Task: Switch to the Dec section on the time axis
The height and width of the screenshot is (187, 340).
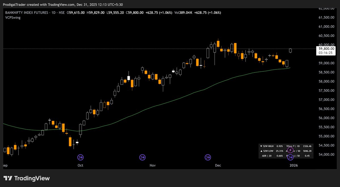Action: [x=218, y=165]
